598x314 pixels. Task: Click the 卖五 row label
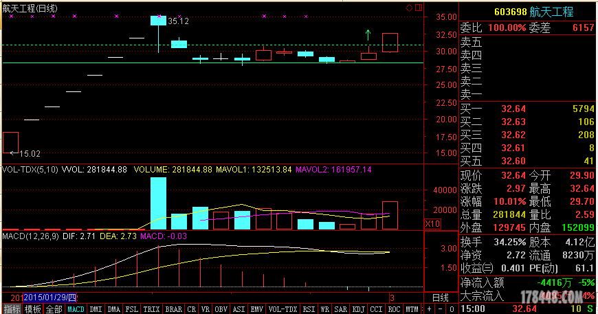(472, 43)
